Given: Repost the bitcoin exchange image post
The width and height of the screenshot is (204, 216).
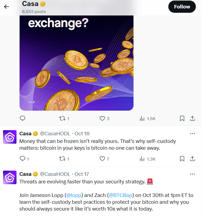Looking at the screenshot, I should pyautogui.click(x=62, y=118).
